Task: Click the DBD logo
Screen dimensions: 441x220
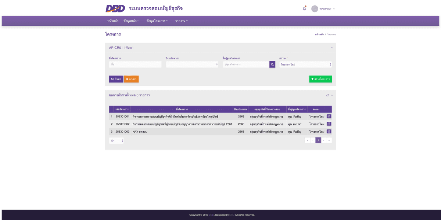Action: point(115,8)
